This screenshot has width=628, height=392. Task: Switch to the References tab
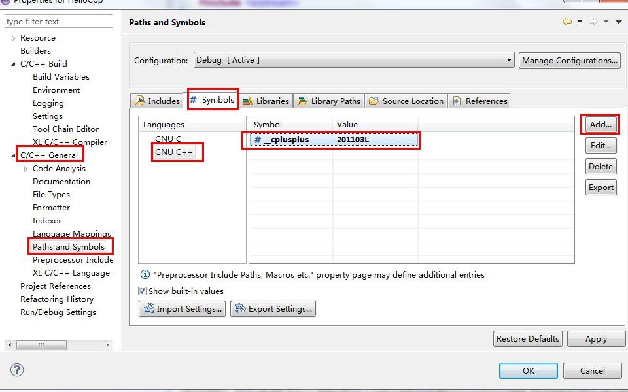point(480,101)
